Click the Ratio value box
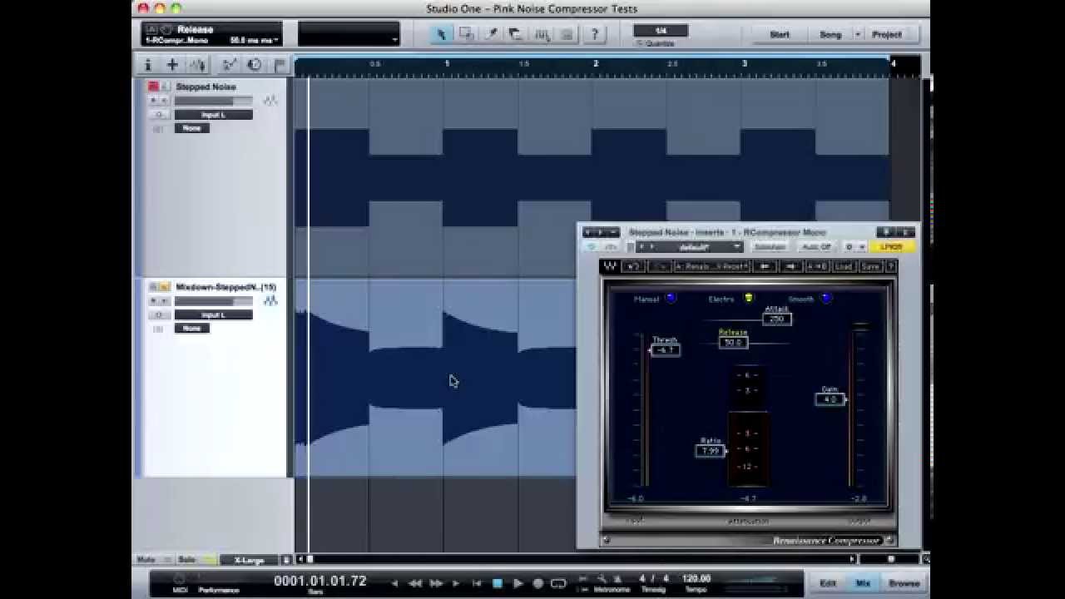This screenshot has width=1065, height=599. [710, 451]
